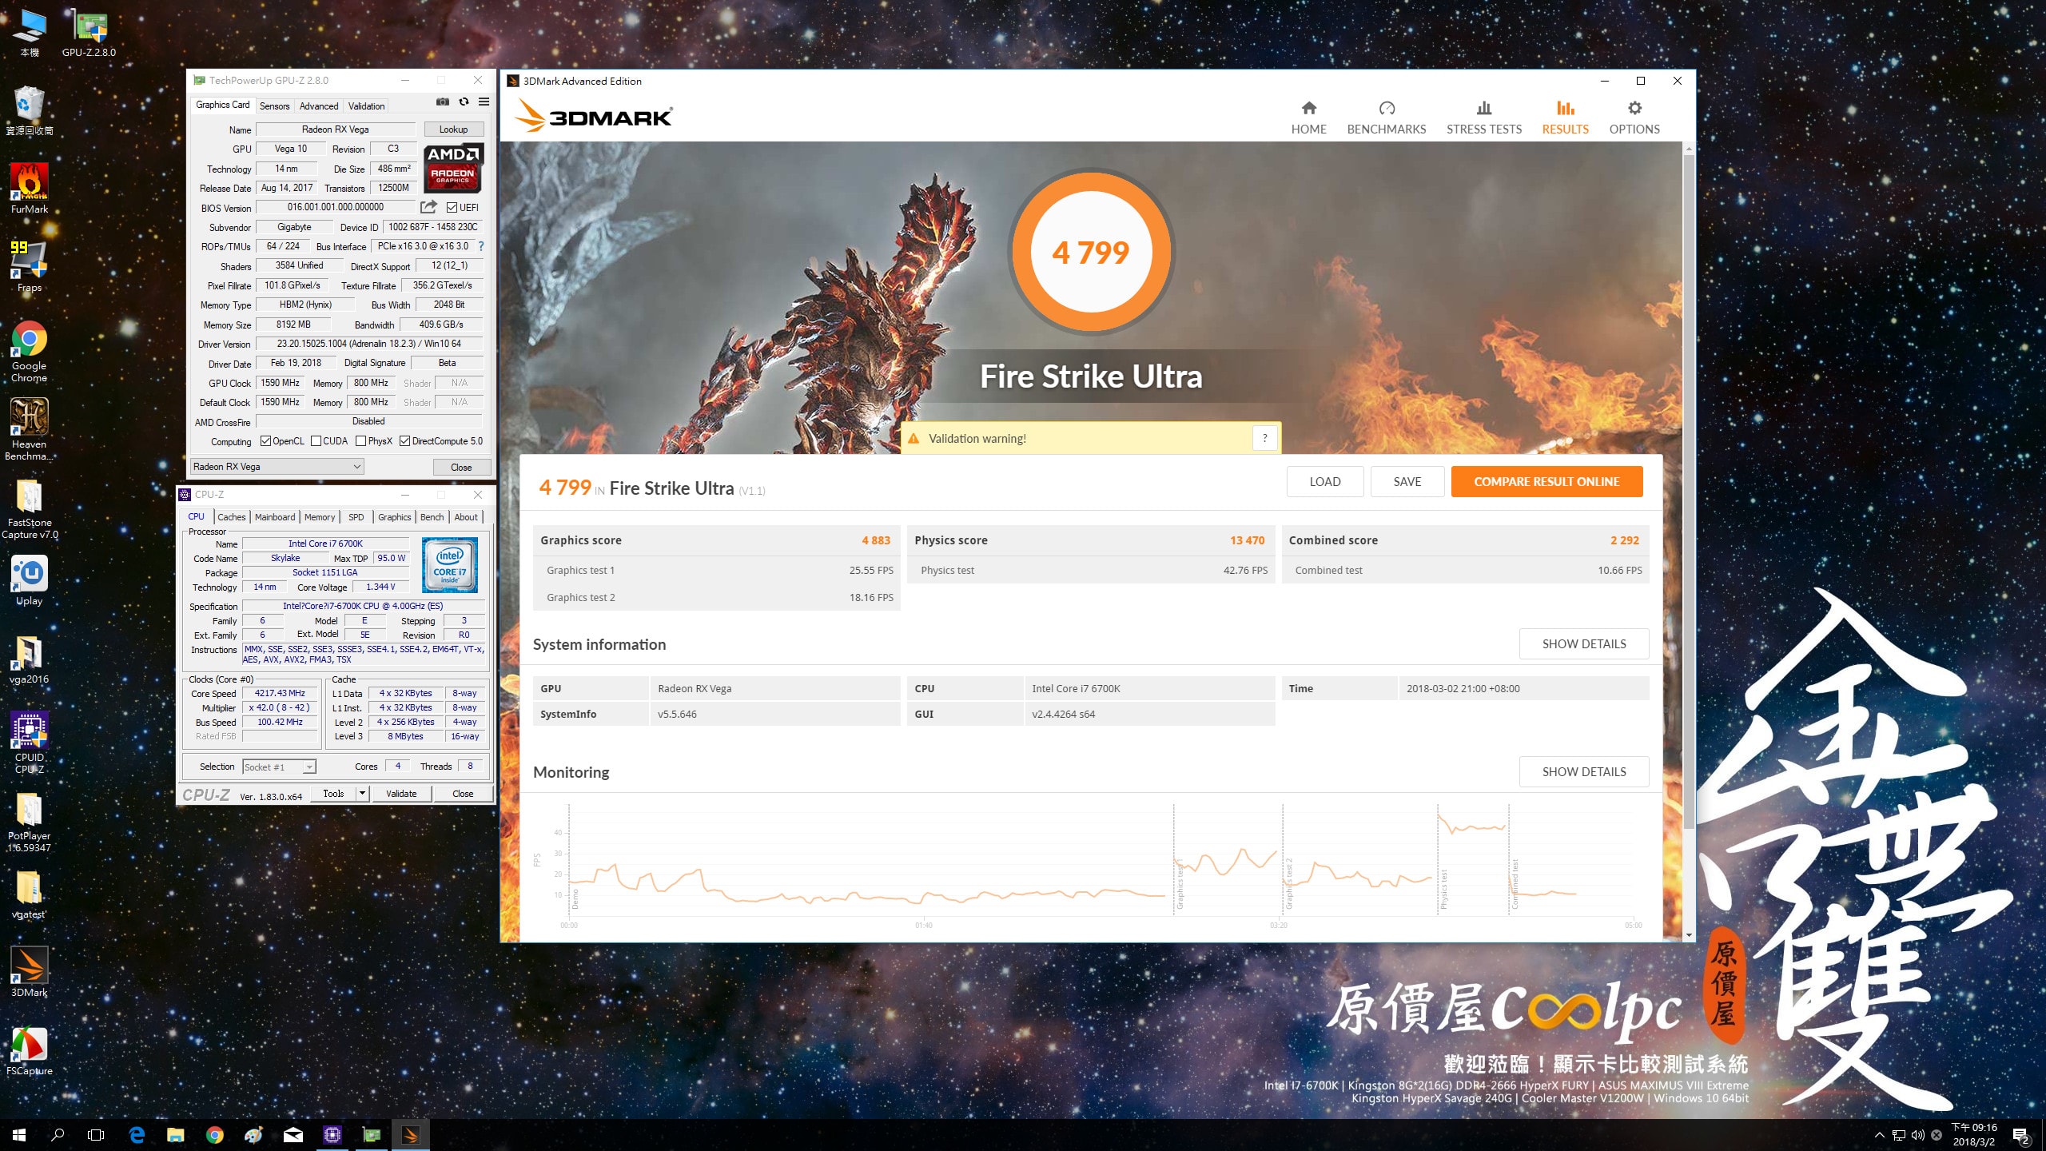Viewport: 2046px width, 1151px height.
Task: Switch to GPU-Z Advanced tab
Action: 319,106
